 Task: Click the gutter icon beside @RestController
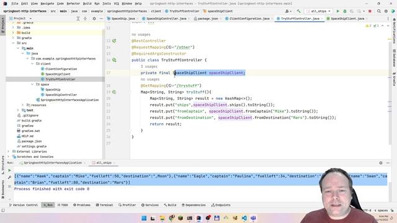[114, 41]
